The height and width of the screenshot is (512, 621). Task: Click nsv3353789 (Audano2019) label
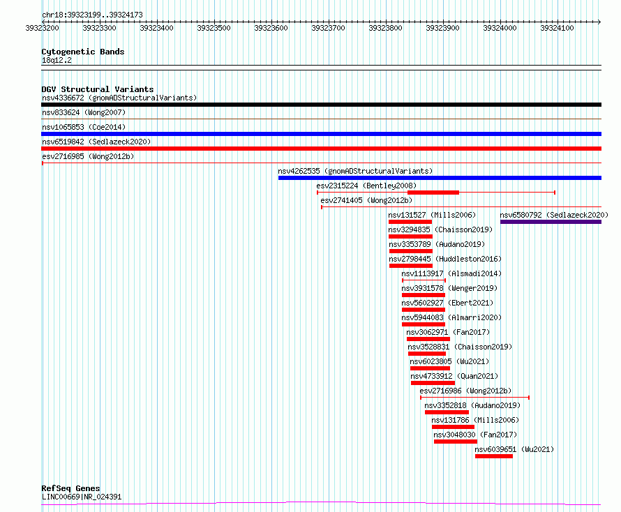point(437,244)
